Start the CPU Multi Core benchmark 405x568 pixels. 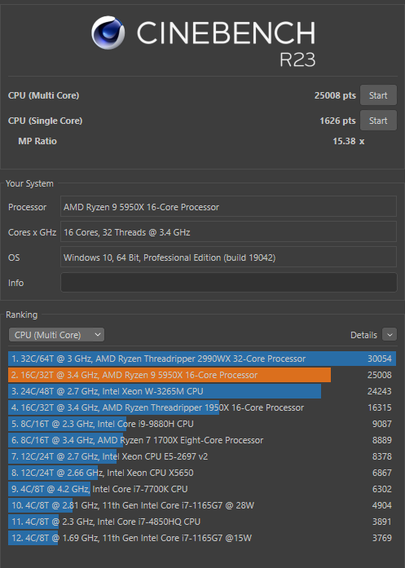pos(378,95)
